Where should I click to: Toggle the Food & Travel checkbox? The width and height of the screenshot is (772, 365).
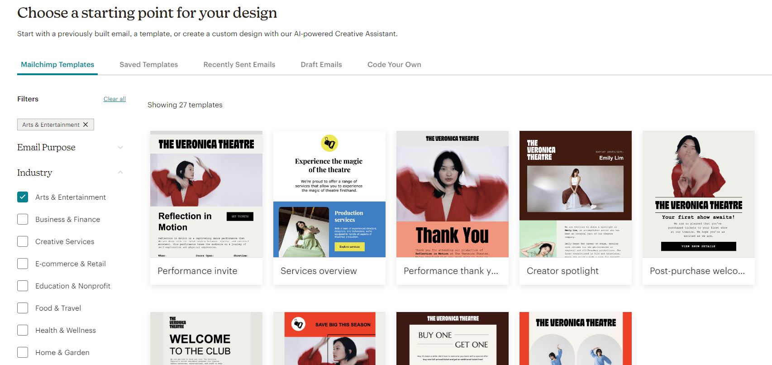click(x=23, y=308)
